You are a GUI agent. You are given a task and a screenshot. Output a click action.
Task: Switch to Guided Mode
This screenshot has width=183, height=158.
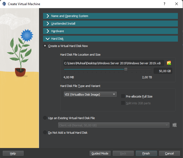click(x=100, y=153)
